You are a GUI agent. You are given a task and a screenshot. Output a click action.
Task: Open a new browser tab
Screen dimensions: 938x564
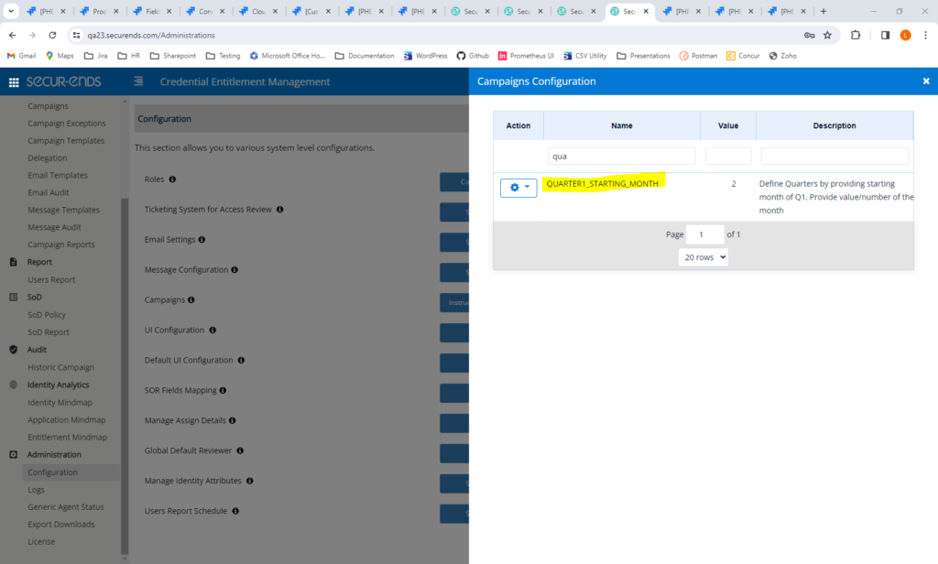coord(823,11)
